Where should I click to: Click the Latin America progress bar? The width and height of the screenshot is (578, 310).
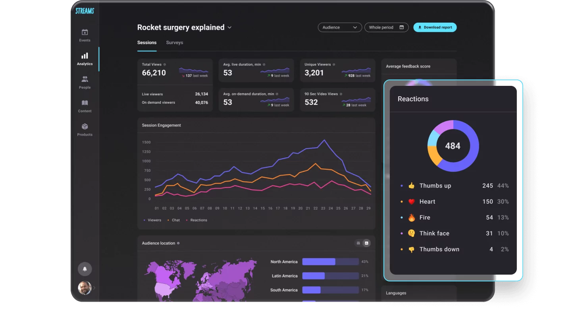(331, 276)
